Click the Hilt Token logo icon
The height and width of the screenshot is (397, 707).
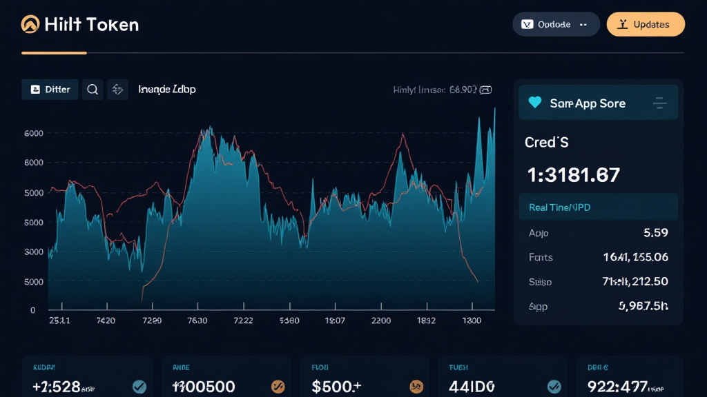pos(30,25)
